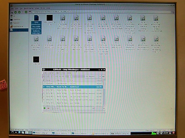Sort playlist by Title column

82,80
